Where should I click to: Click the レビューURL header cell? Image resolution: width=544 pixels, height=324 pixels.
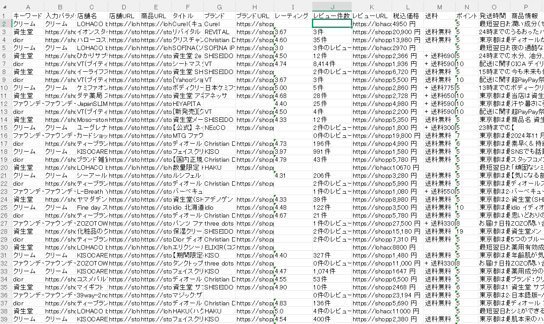pyautogui.click(x=372, y=16)
